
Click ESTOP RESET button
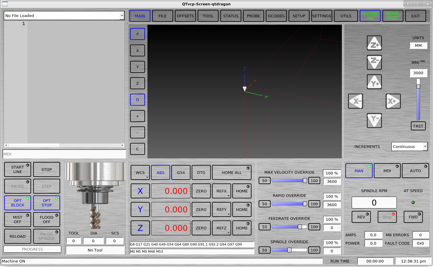[x=393, y=16]
